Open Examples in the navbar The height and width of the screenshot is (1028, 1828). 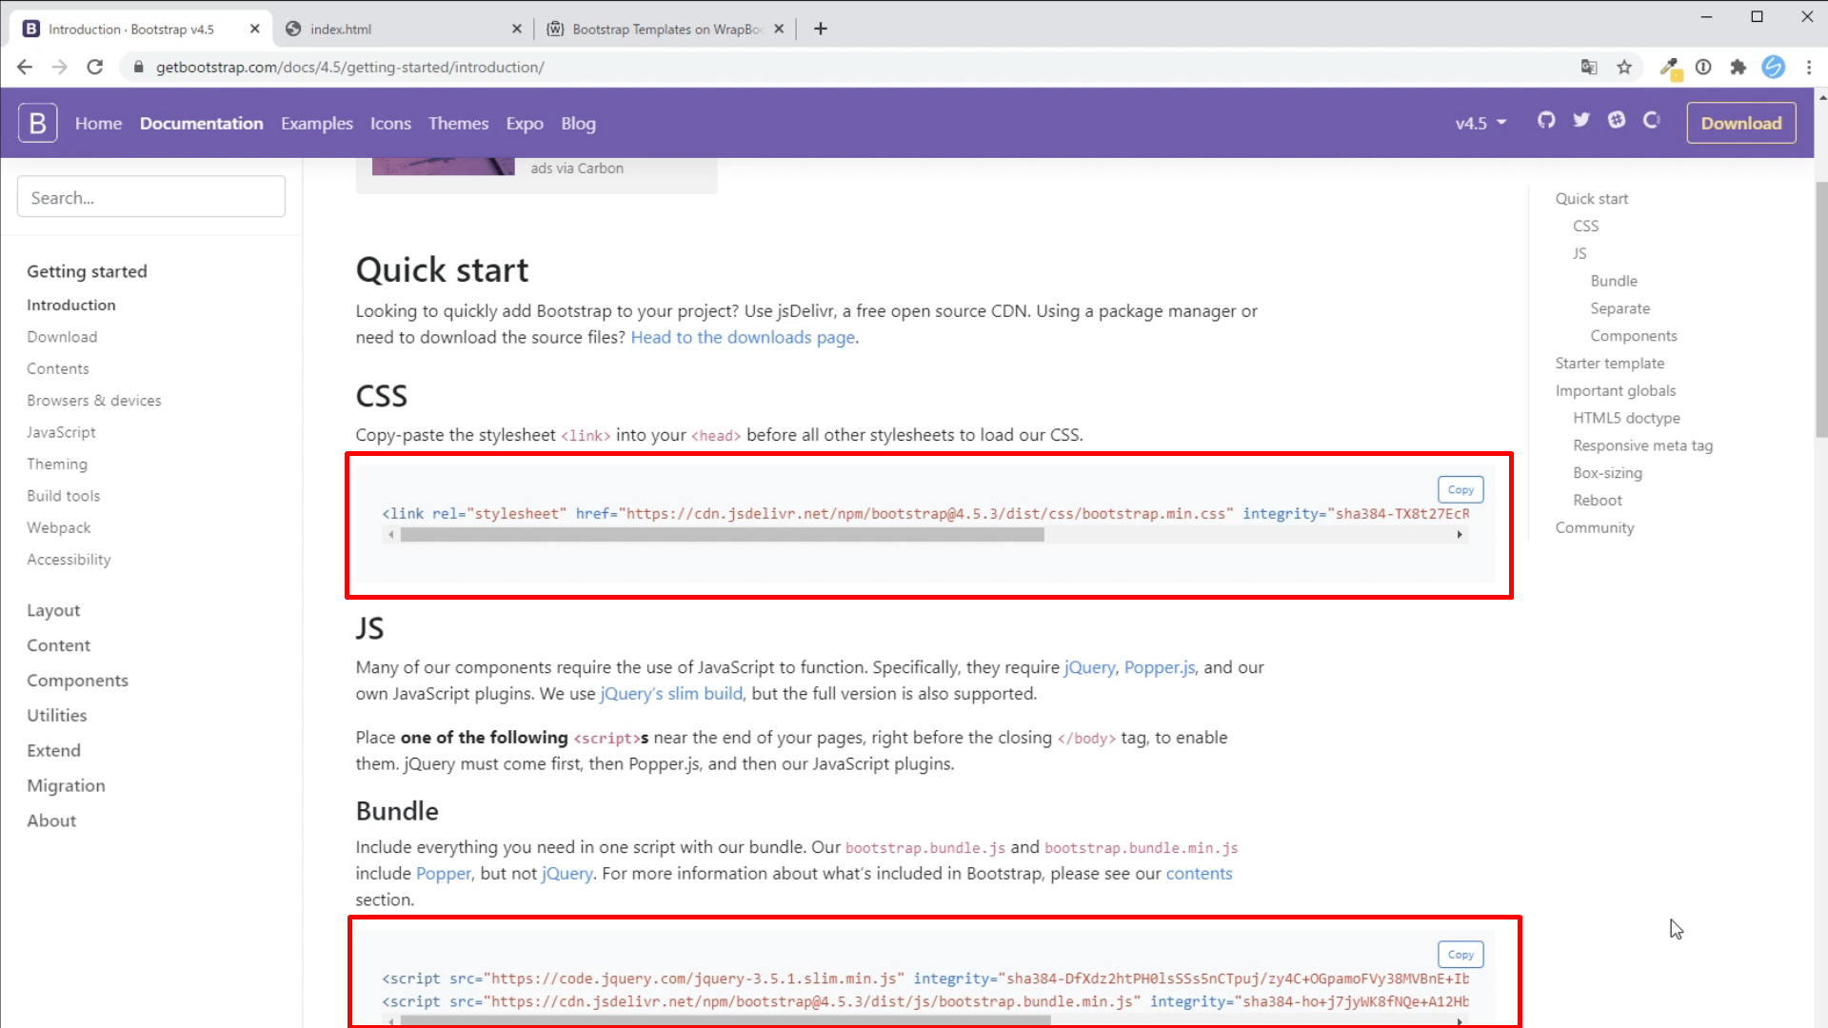[x=316, y=123]
